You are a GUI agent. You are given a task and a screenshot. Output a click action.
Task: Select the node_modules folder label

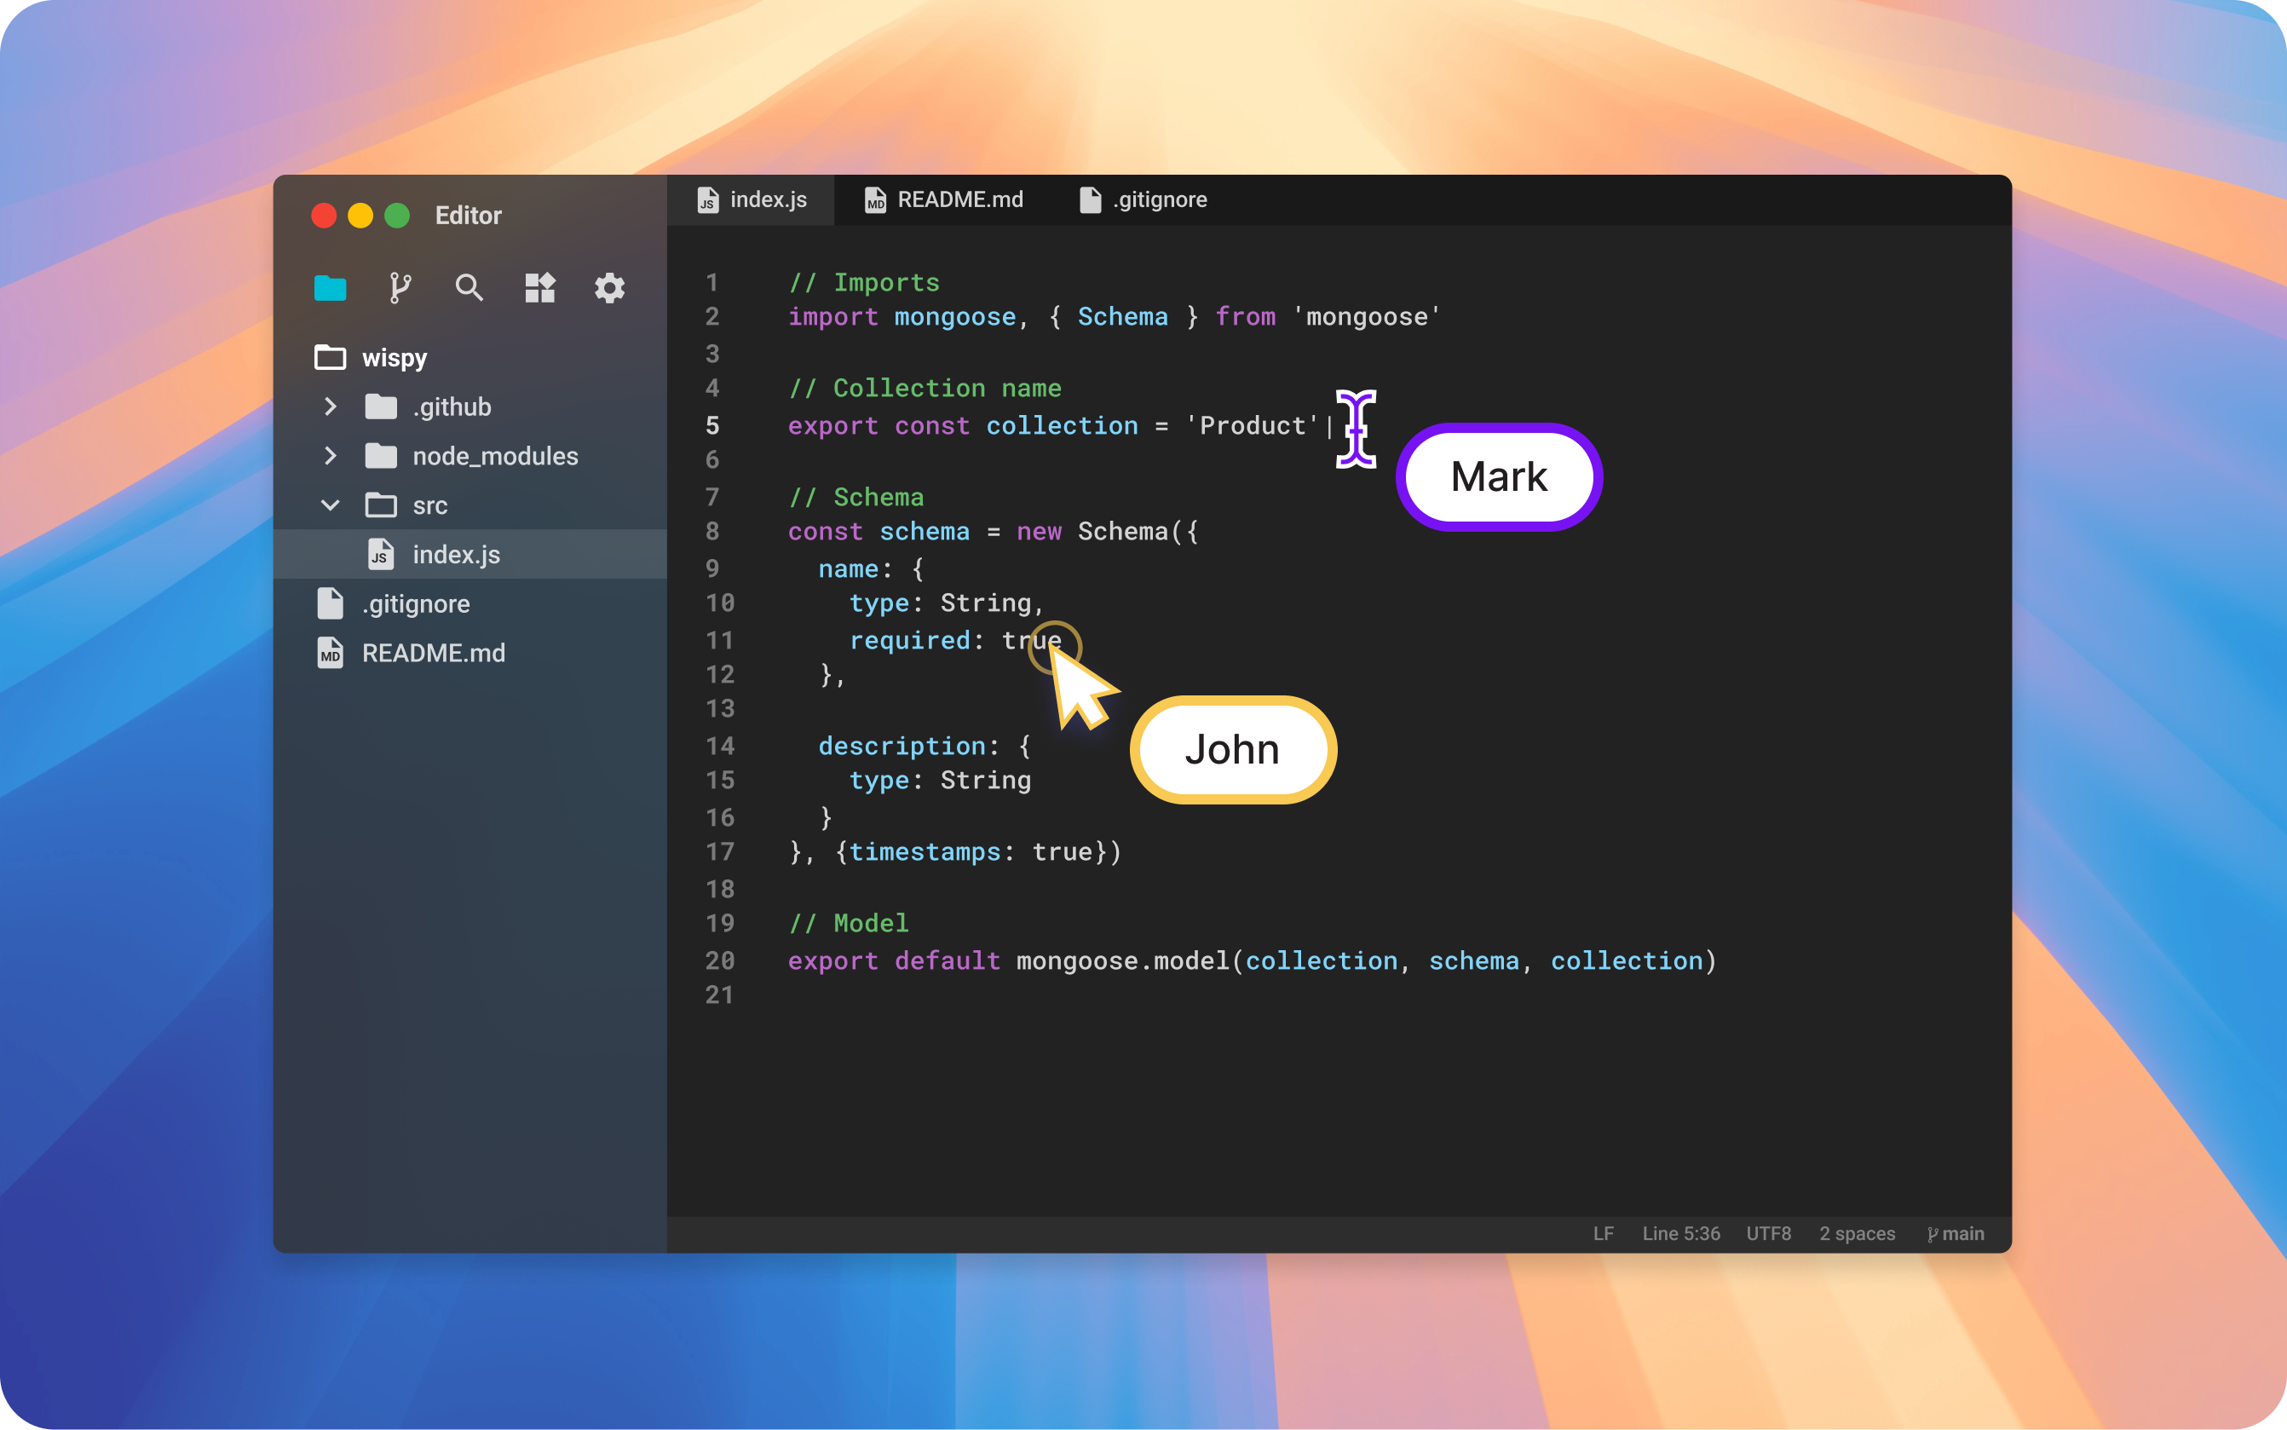(x=495, y=456)
